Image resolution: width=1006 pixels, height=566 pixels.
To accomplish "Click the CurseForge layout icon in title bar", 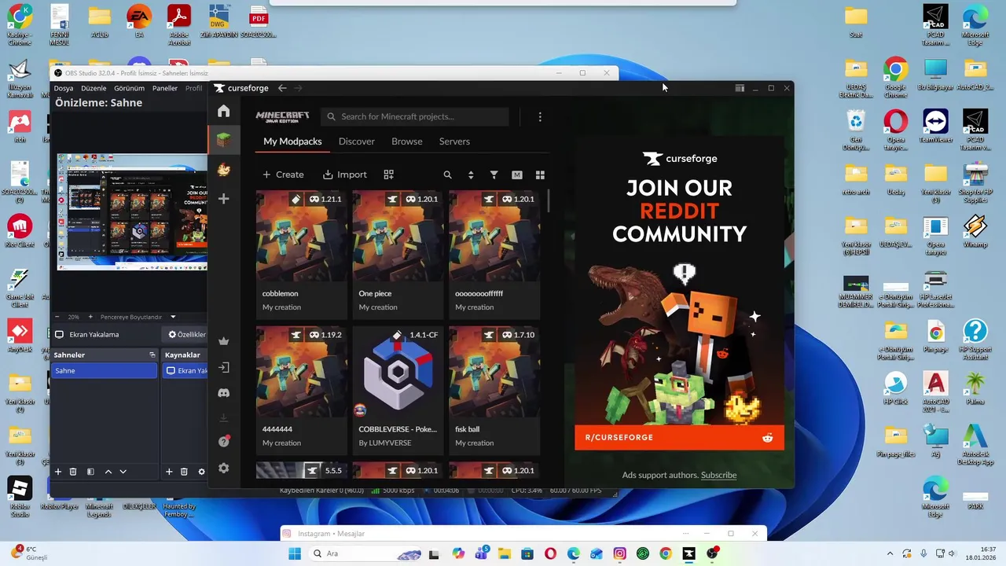I will coord(740,88).
